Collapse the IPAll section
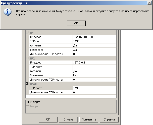 (x=27, y=84)
